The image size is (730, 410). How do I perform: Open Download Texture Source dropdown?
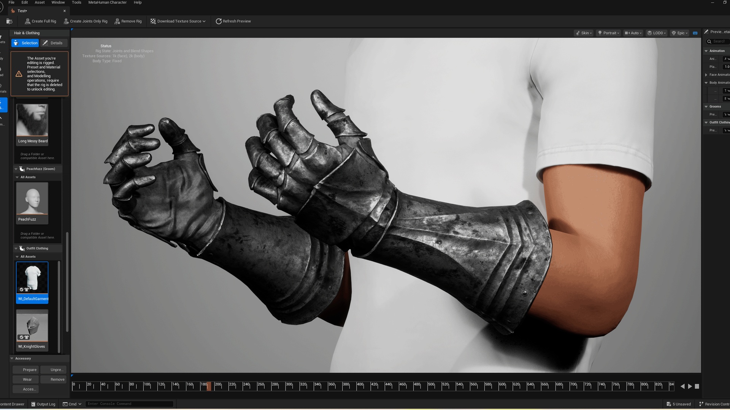[x=178, y=21]
